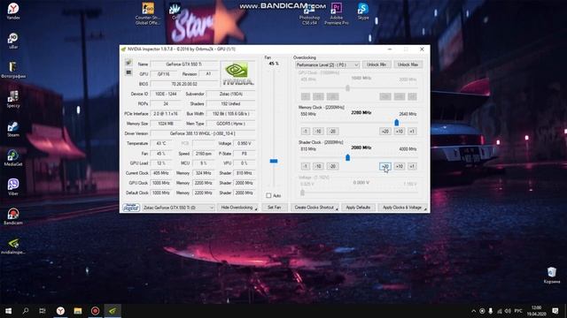Click the taskbar clock and date

tap(536, 311)
